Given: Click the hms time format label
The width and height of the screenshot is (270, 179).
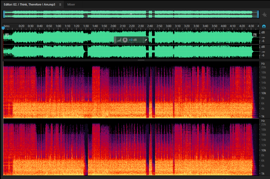Looking at the screenshot, I should 7,26.
